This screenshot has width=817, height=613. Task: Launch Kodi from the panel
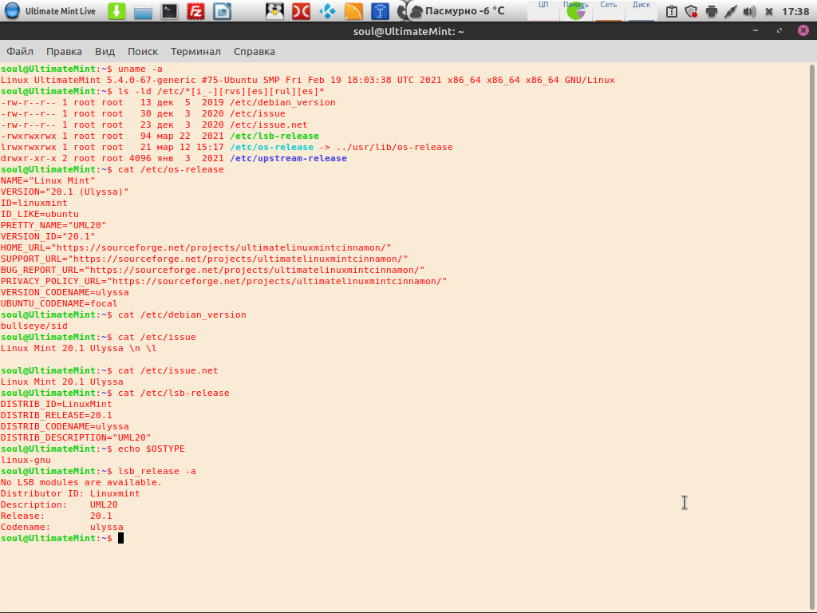(x=327, y=11)
